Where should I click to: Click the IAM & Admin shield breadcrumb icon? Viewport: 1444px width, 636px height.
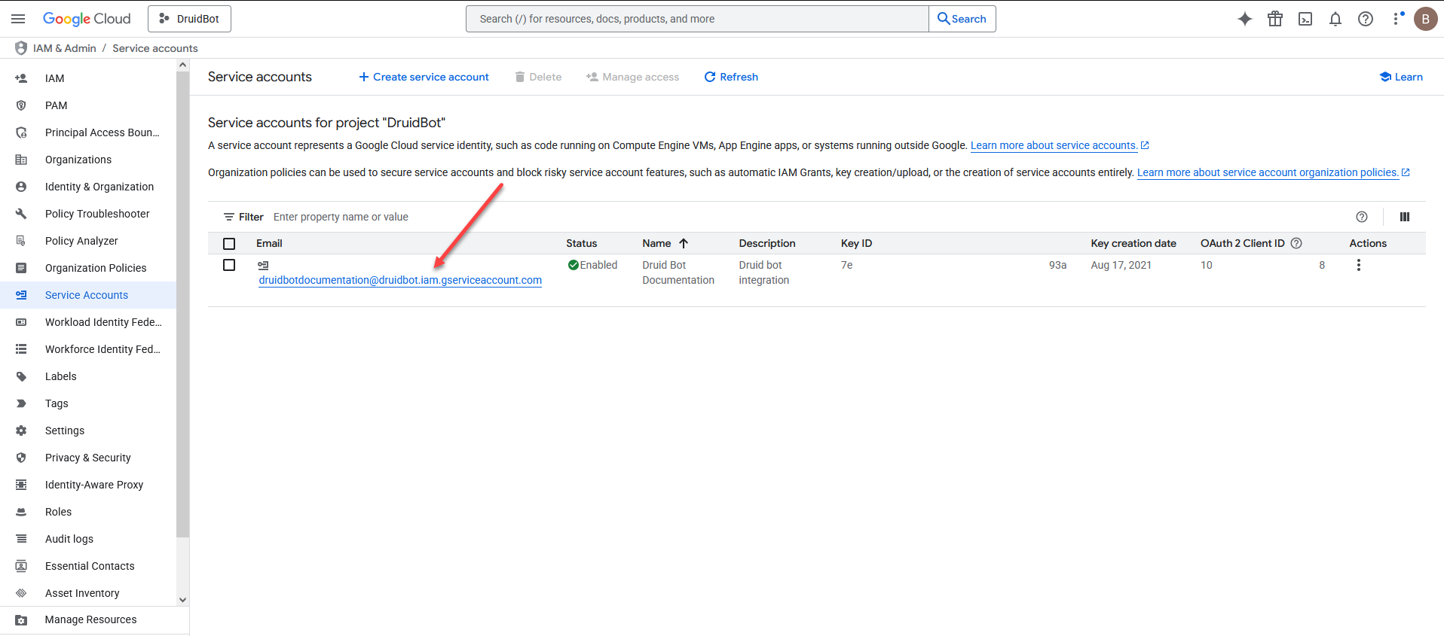(x=21, y=48)
